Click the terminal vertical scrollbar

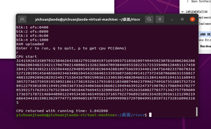coord(197,112)
